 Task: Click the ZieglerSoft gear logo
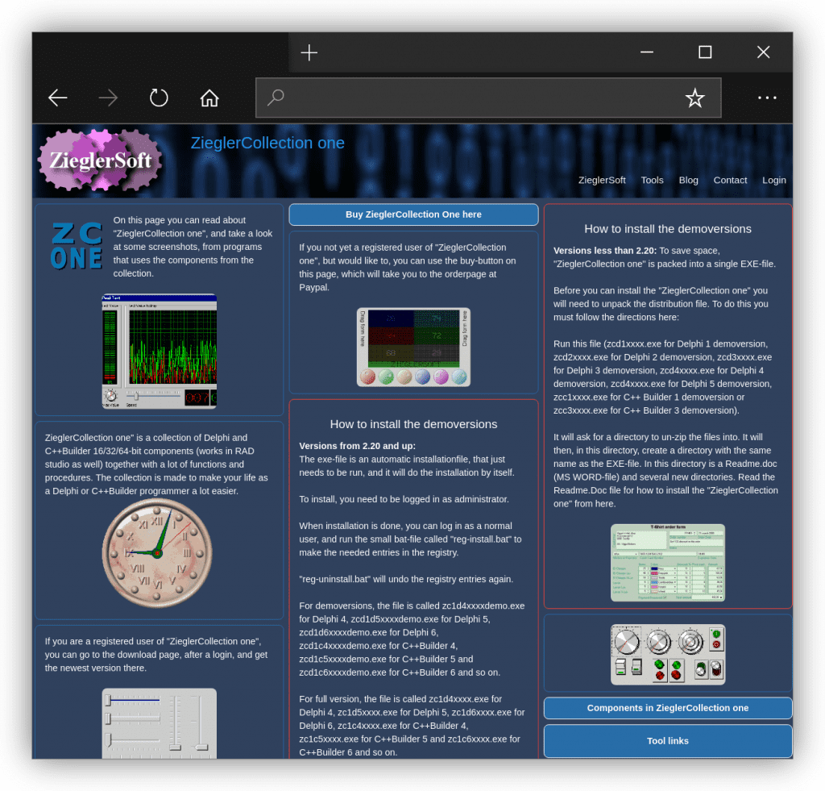coord(100,160)
